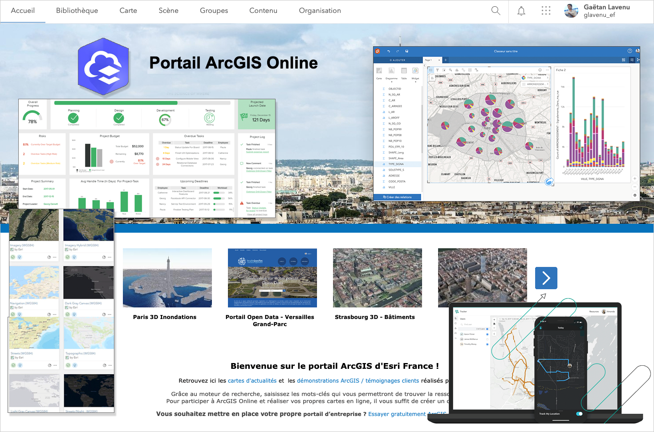Screen dimensions: 654x432
Task: Click the glavenu_ef username text
Action: tap(599, 15)
